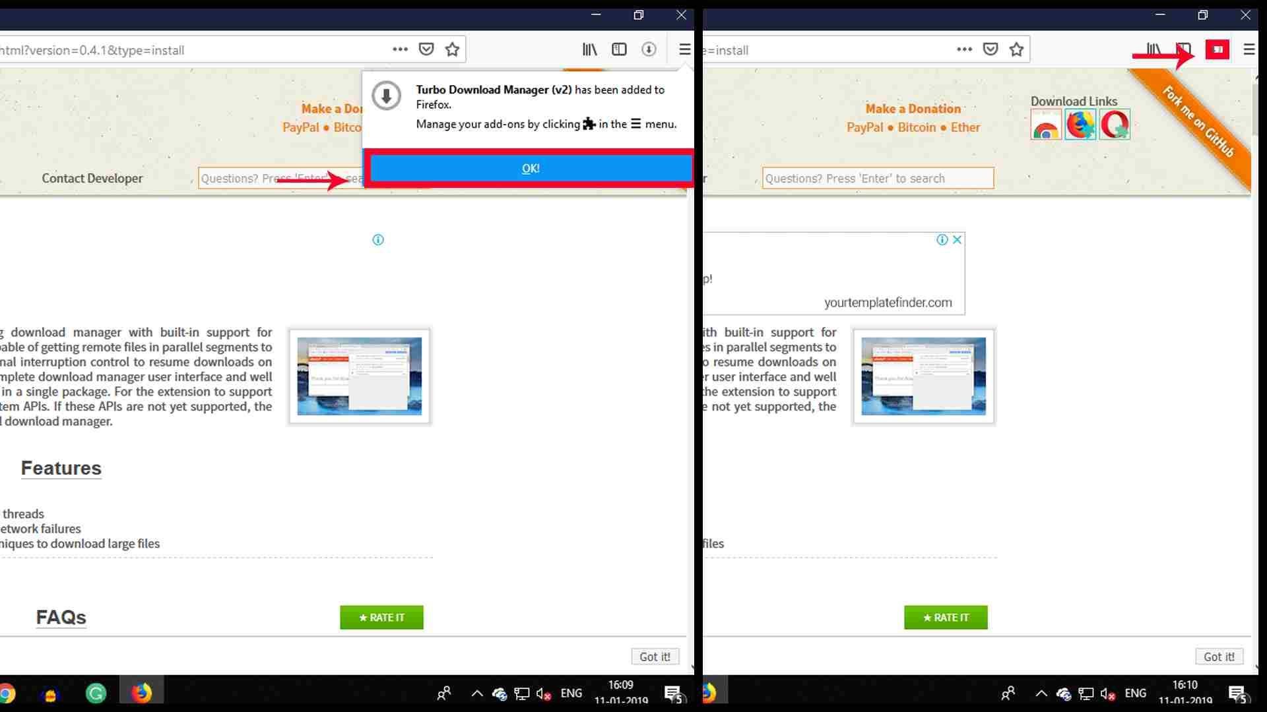Image resolution: width=1267 pixels, height=712 pixels.
Task: Switch to Firefox in left taskbar
Action: tap(141, 694)
